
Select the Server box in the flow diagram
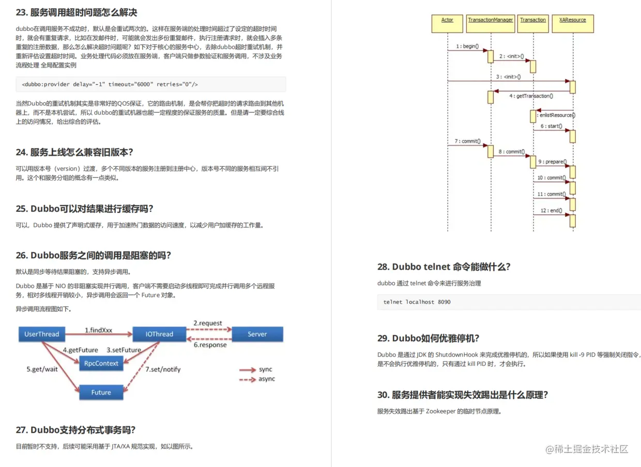[x=257, y=334]
